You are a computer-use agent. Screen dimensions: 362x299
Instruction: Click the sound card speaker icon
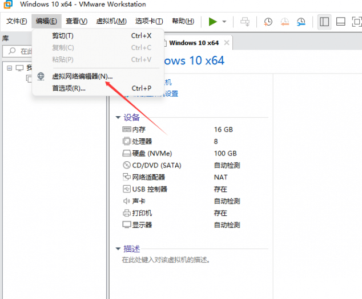click(127, 201)
